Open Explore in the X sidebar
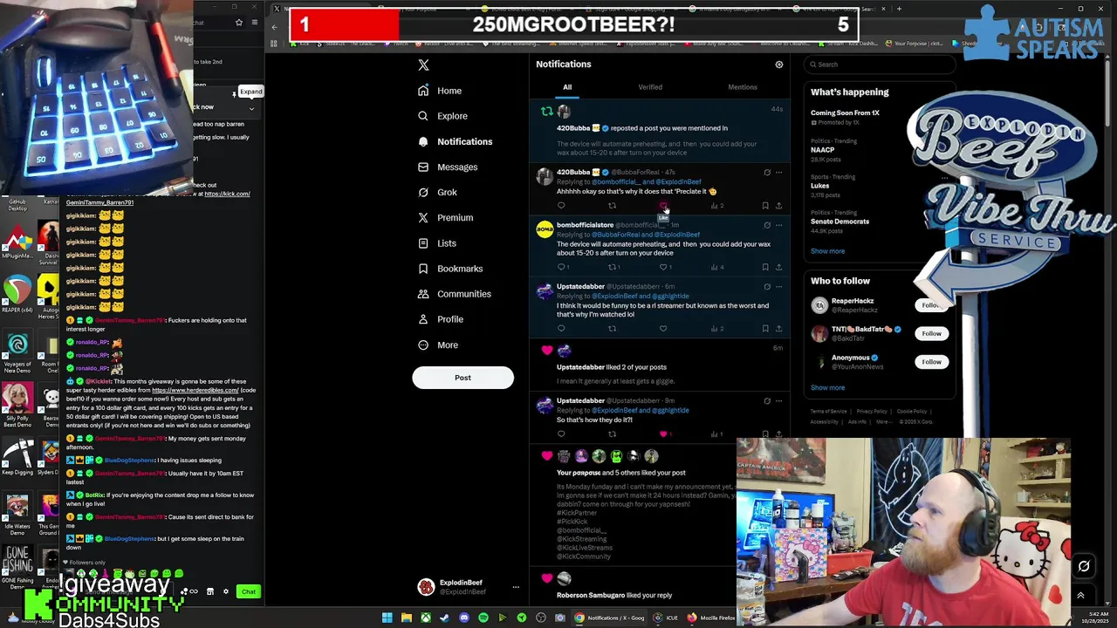1117x628 pixels. 442,116
